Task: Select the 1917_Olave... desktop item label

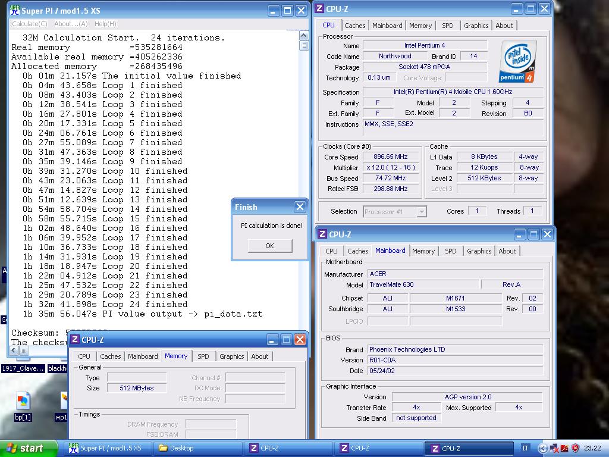Action: pos(23,368)
